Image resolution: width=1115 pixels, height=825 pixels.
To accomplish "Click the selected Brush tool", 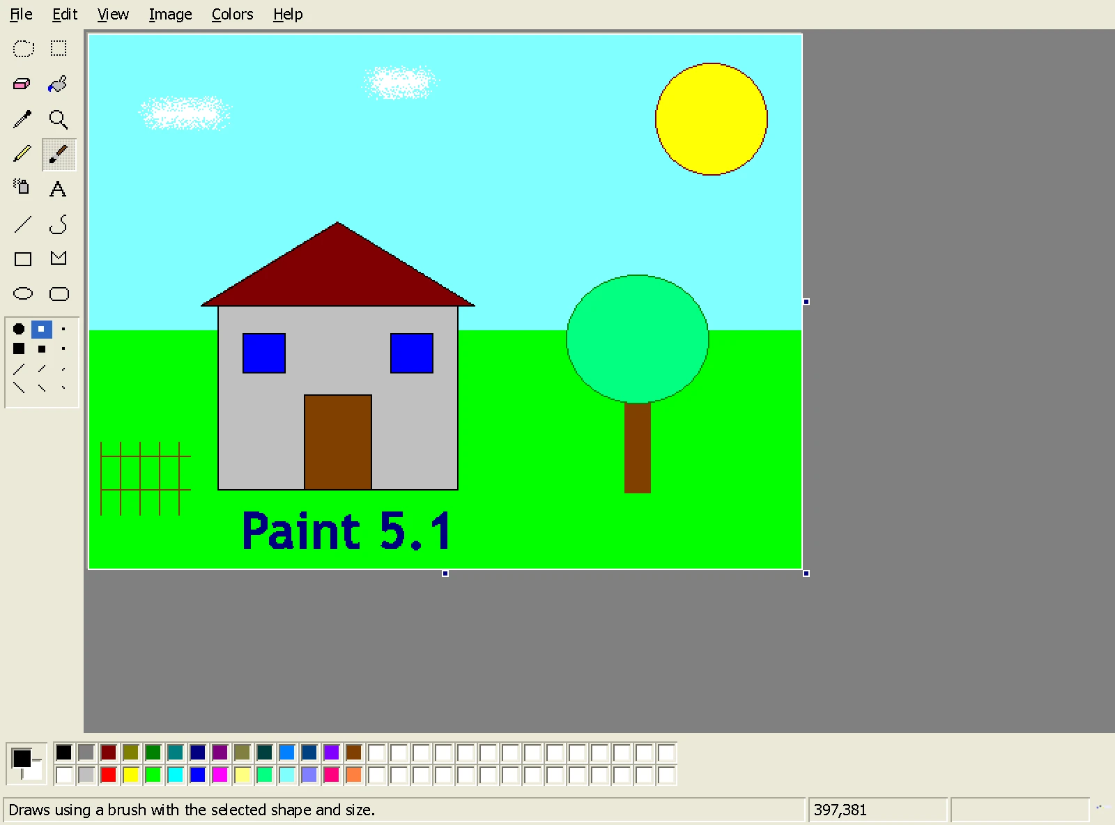I will 59,154.
